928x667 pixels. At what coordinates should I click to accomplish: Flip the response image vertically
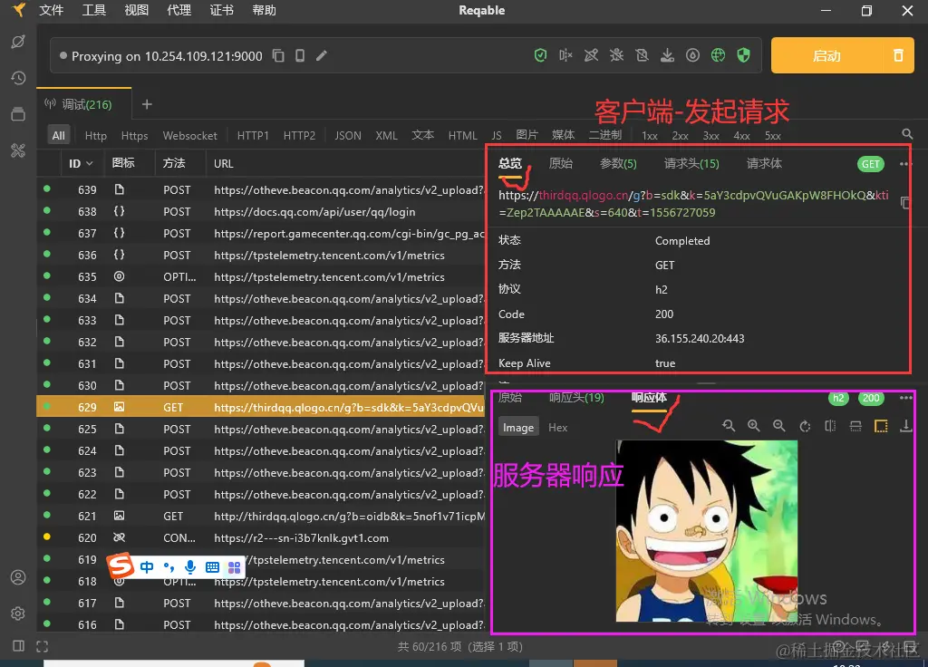tap(855, 426)
